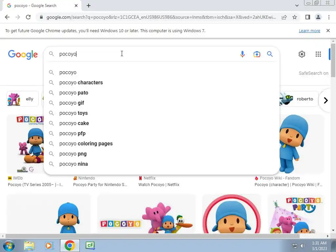Click the 'roberto' related search chip

coord(299,99)
